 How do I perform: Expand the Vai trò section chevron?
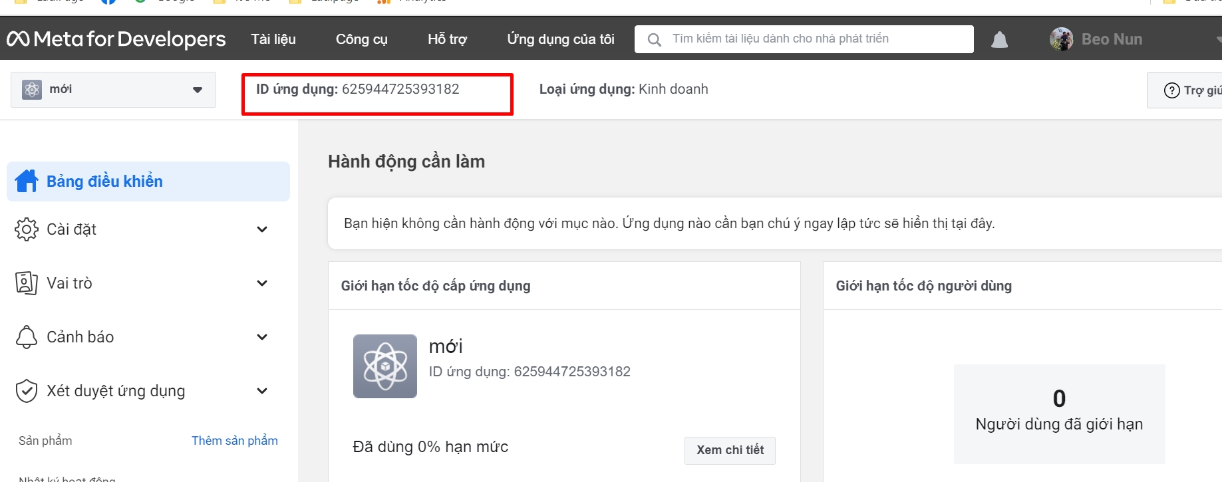262,283
